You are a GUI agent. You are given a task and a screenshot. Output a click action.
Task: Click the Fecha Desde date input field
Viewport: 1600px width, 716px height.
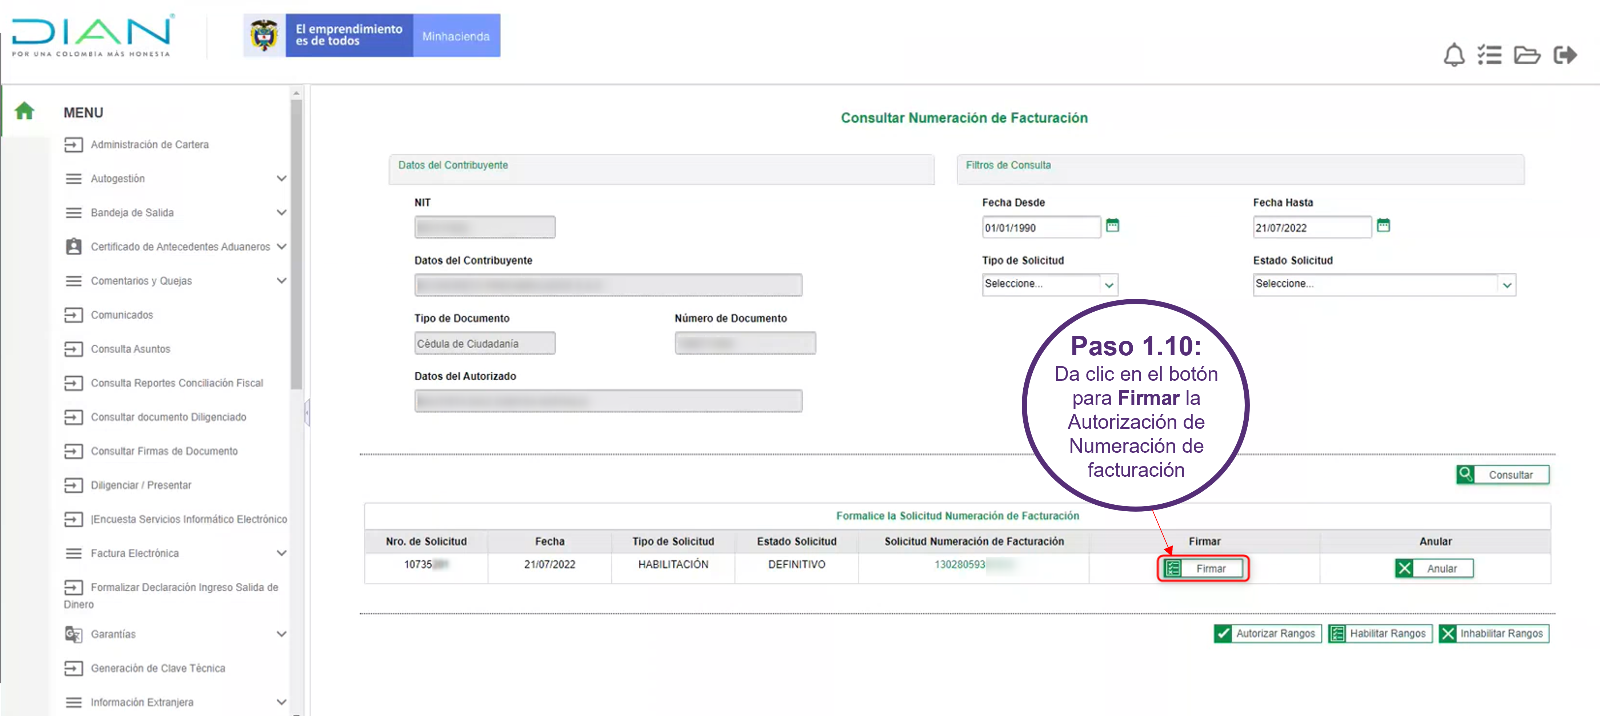tap(1040, 228)
